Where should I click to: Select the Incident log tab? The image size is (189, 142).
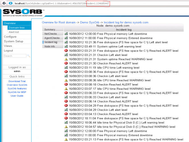click(53, 42)
